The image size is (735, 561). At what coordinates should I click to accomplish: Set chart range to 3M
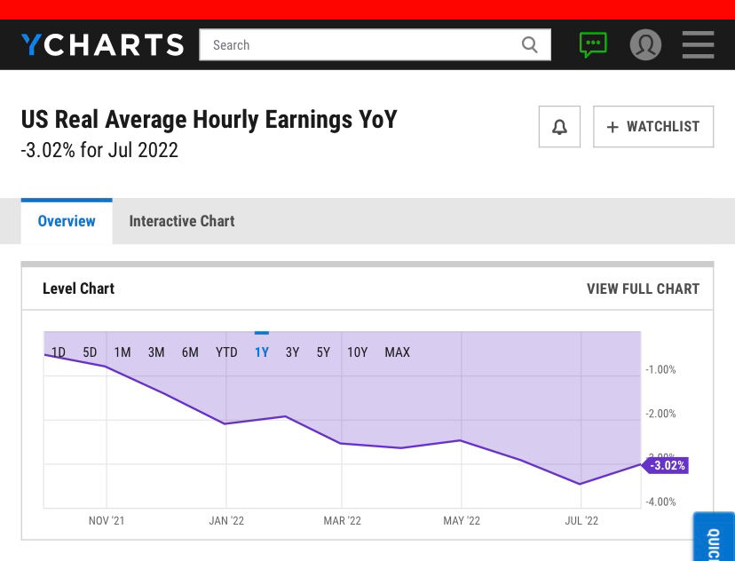tap(156, 352)
